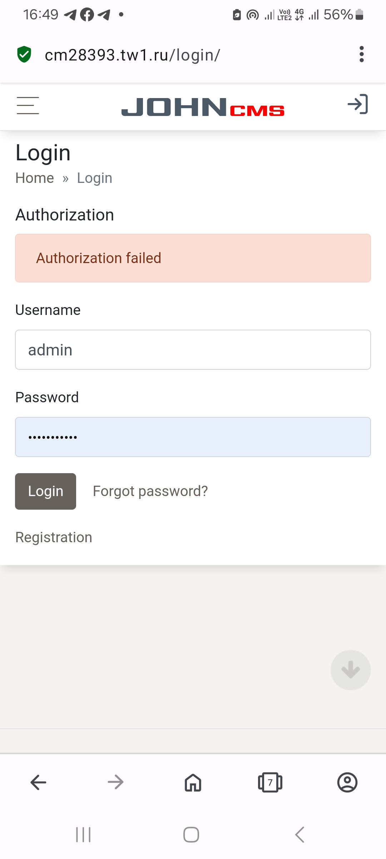Open the Registration link

(54, 537)
